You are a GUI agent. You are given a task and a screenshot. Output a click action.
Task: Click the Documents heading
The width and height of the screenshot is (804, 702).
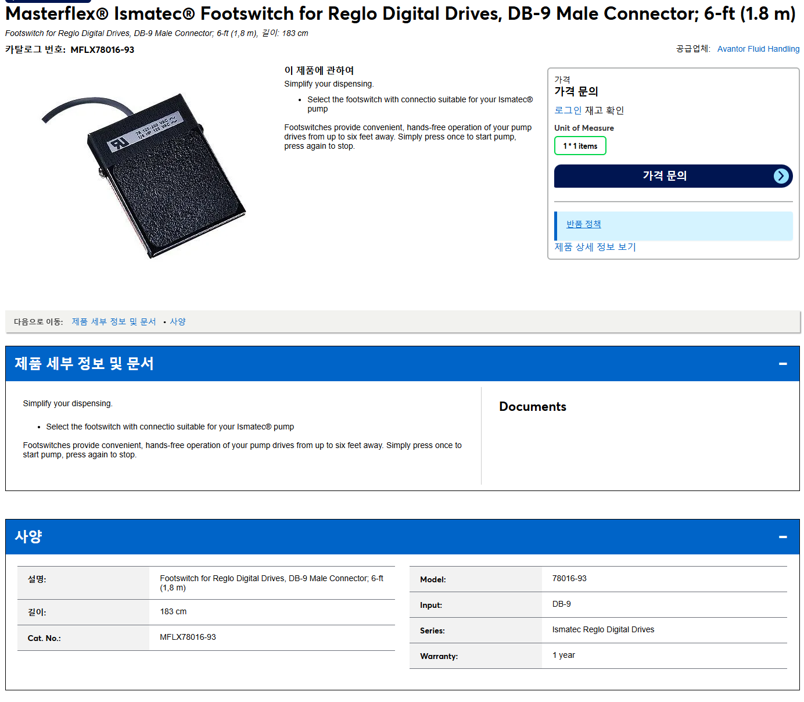click(x=533, y=407)
